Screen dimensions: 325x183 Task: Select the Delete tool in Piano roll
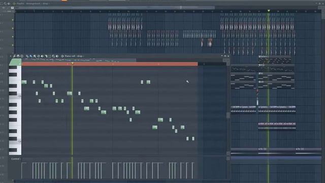(39, 56)
